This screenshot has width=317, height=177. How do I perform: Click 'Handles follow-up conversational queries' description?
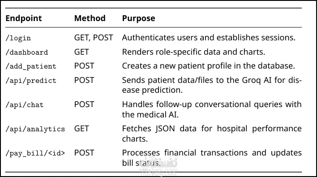(x=212, y=109)
